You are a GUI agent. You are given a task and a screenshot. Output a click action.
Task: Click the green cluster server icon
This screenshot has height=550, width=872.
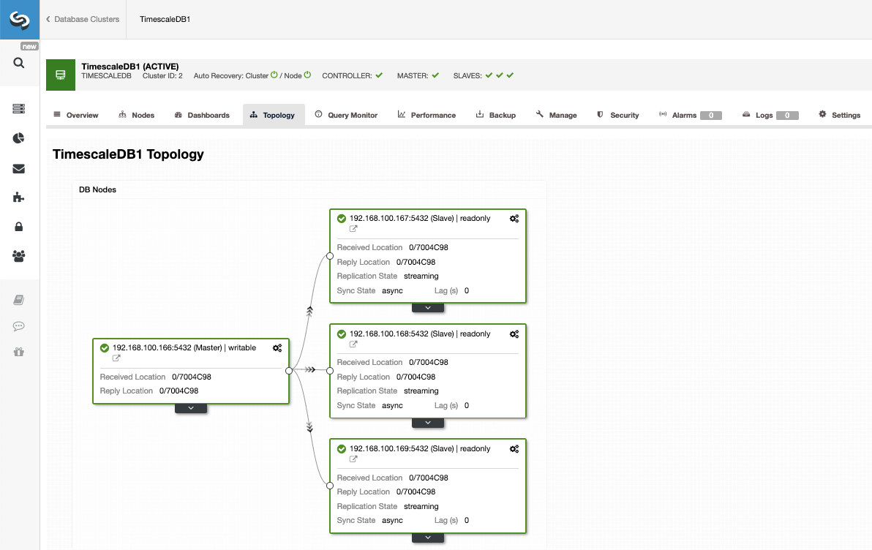point(61,75)
